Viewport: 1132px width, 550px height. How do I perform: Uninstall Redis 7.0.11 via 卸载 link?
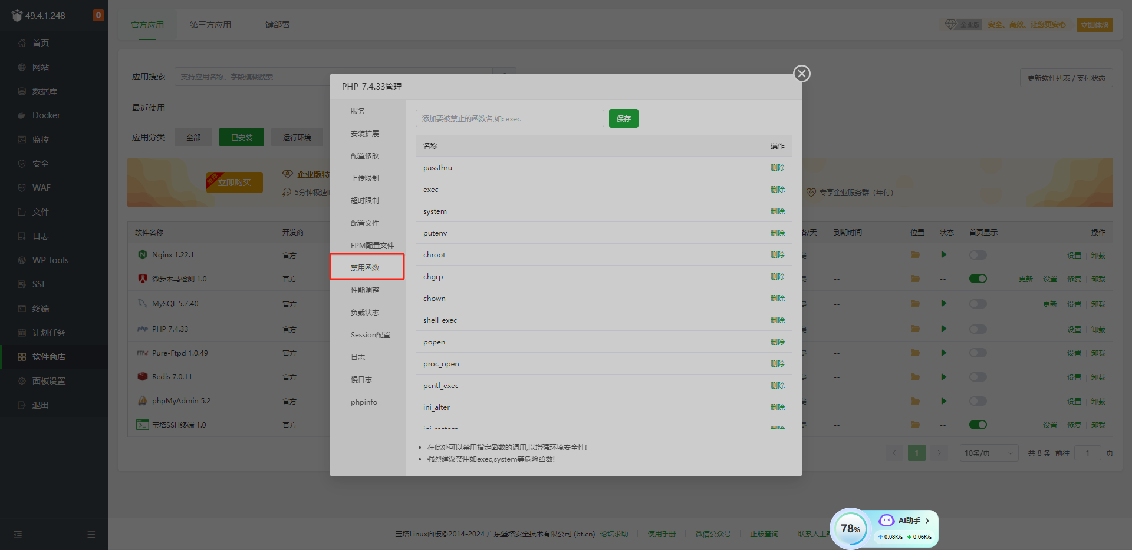(x=1098, y=377)
